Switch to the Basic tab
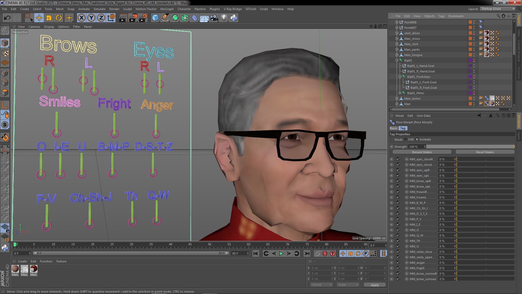Viewport: 522px width, 294px height. [393, 128]
